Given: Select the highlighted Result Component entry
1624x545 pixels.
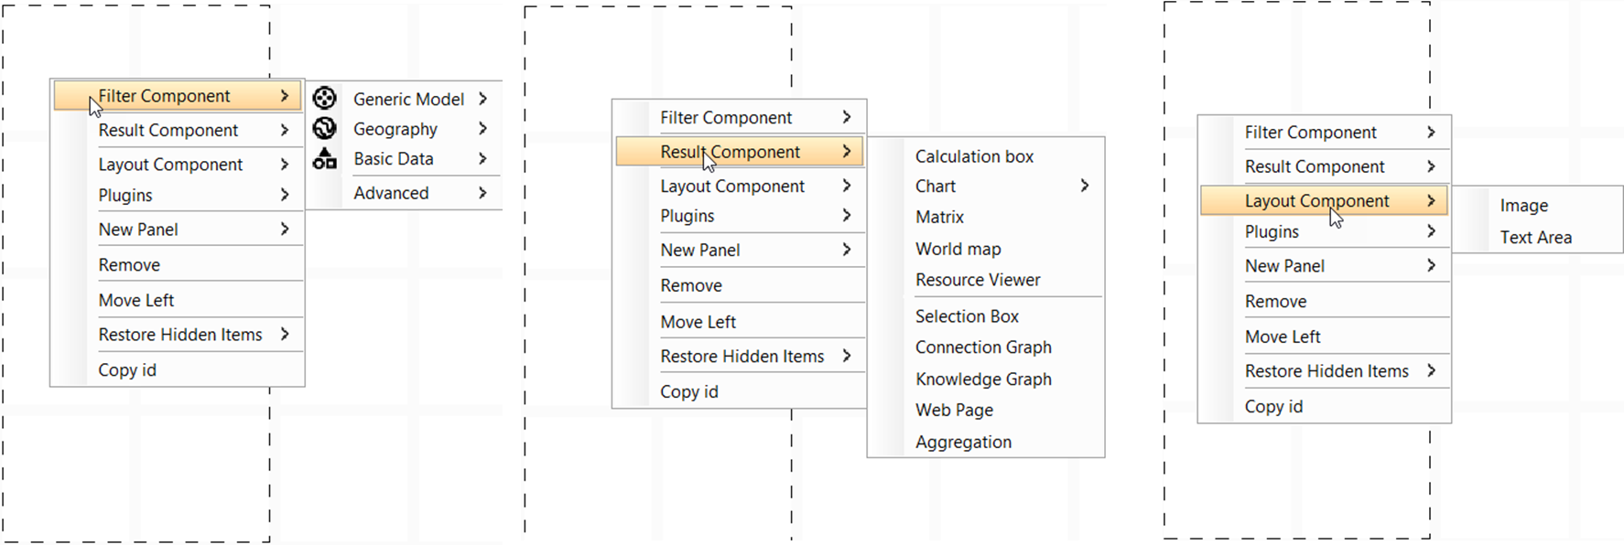Looking at the screenshot, I should 730,152.
